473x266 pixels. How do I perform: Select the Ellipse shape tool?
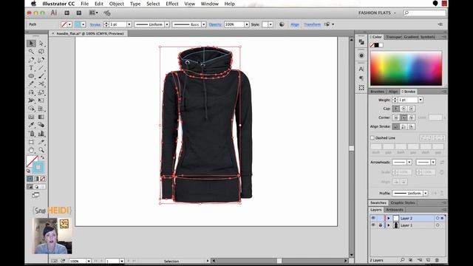(x=31, y=76)
